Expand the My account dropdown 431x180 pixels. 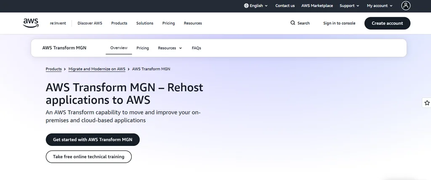380,6
